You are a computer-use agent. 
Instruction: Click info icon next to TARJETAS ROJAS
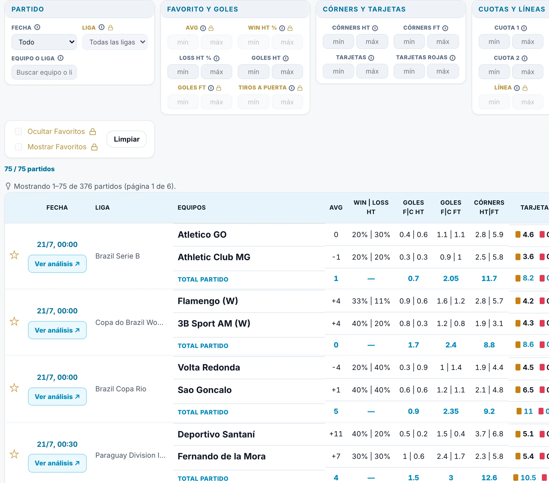pos(453,58)
